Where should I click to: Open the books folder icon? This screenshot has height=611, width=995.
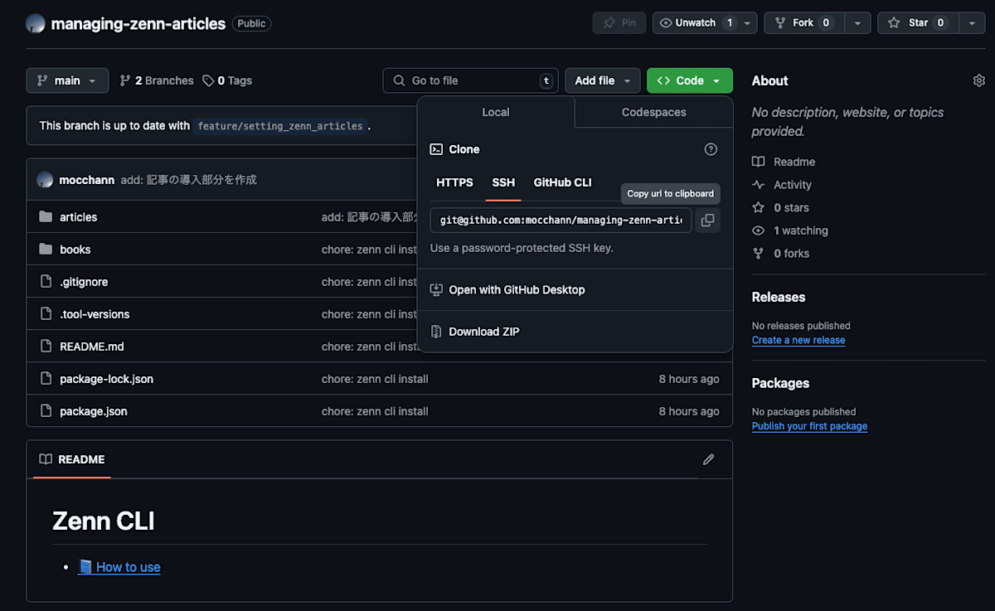[x=46, y=250]
